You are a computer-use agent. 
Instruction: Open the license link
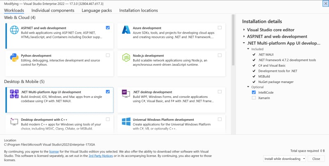click(54, 152)
